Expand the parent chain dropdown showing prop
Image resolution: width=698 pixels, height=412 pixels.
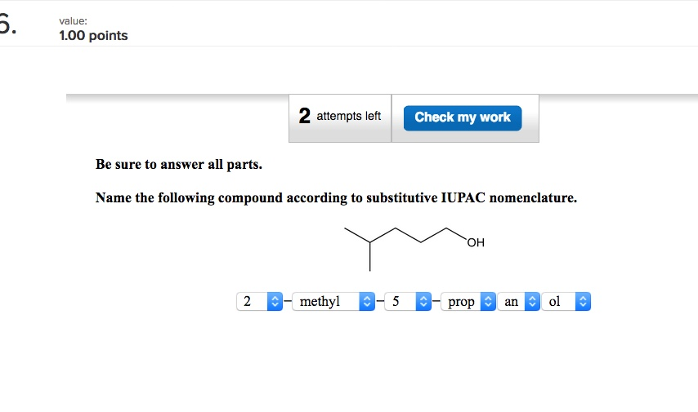462,302
